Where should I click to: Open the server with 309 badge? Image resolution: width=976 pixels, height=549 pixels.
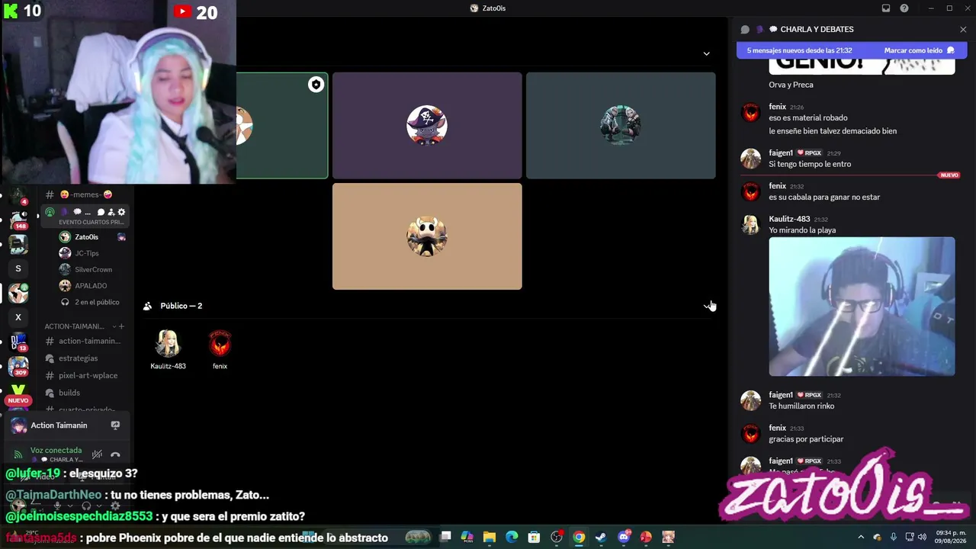[x=18, y=366]
